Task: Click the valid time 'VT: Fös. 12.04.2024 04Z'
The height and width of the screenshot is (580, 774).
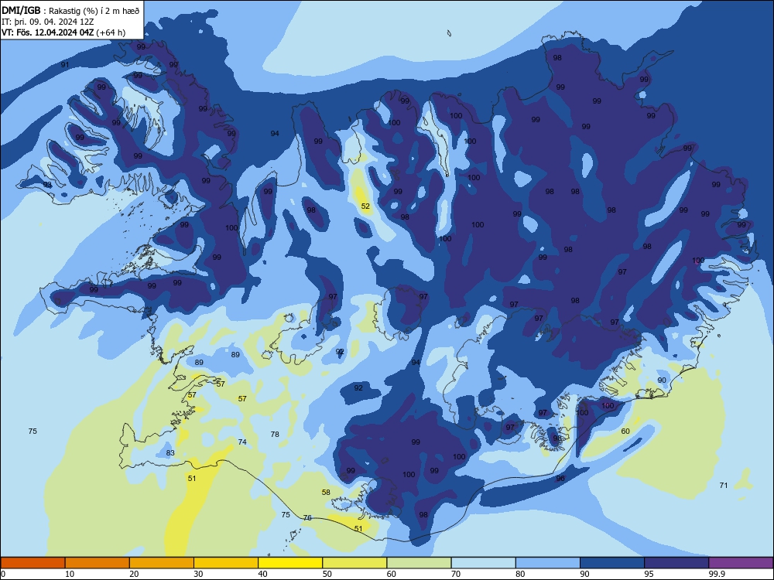Action: click(47, 32)
